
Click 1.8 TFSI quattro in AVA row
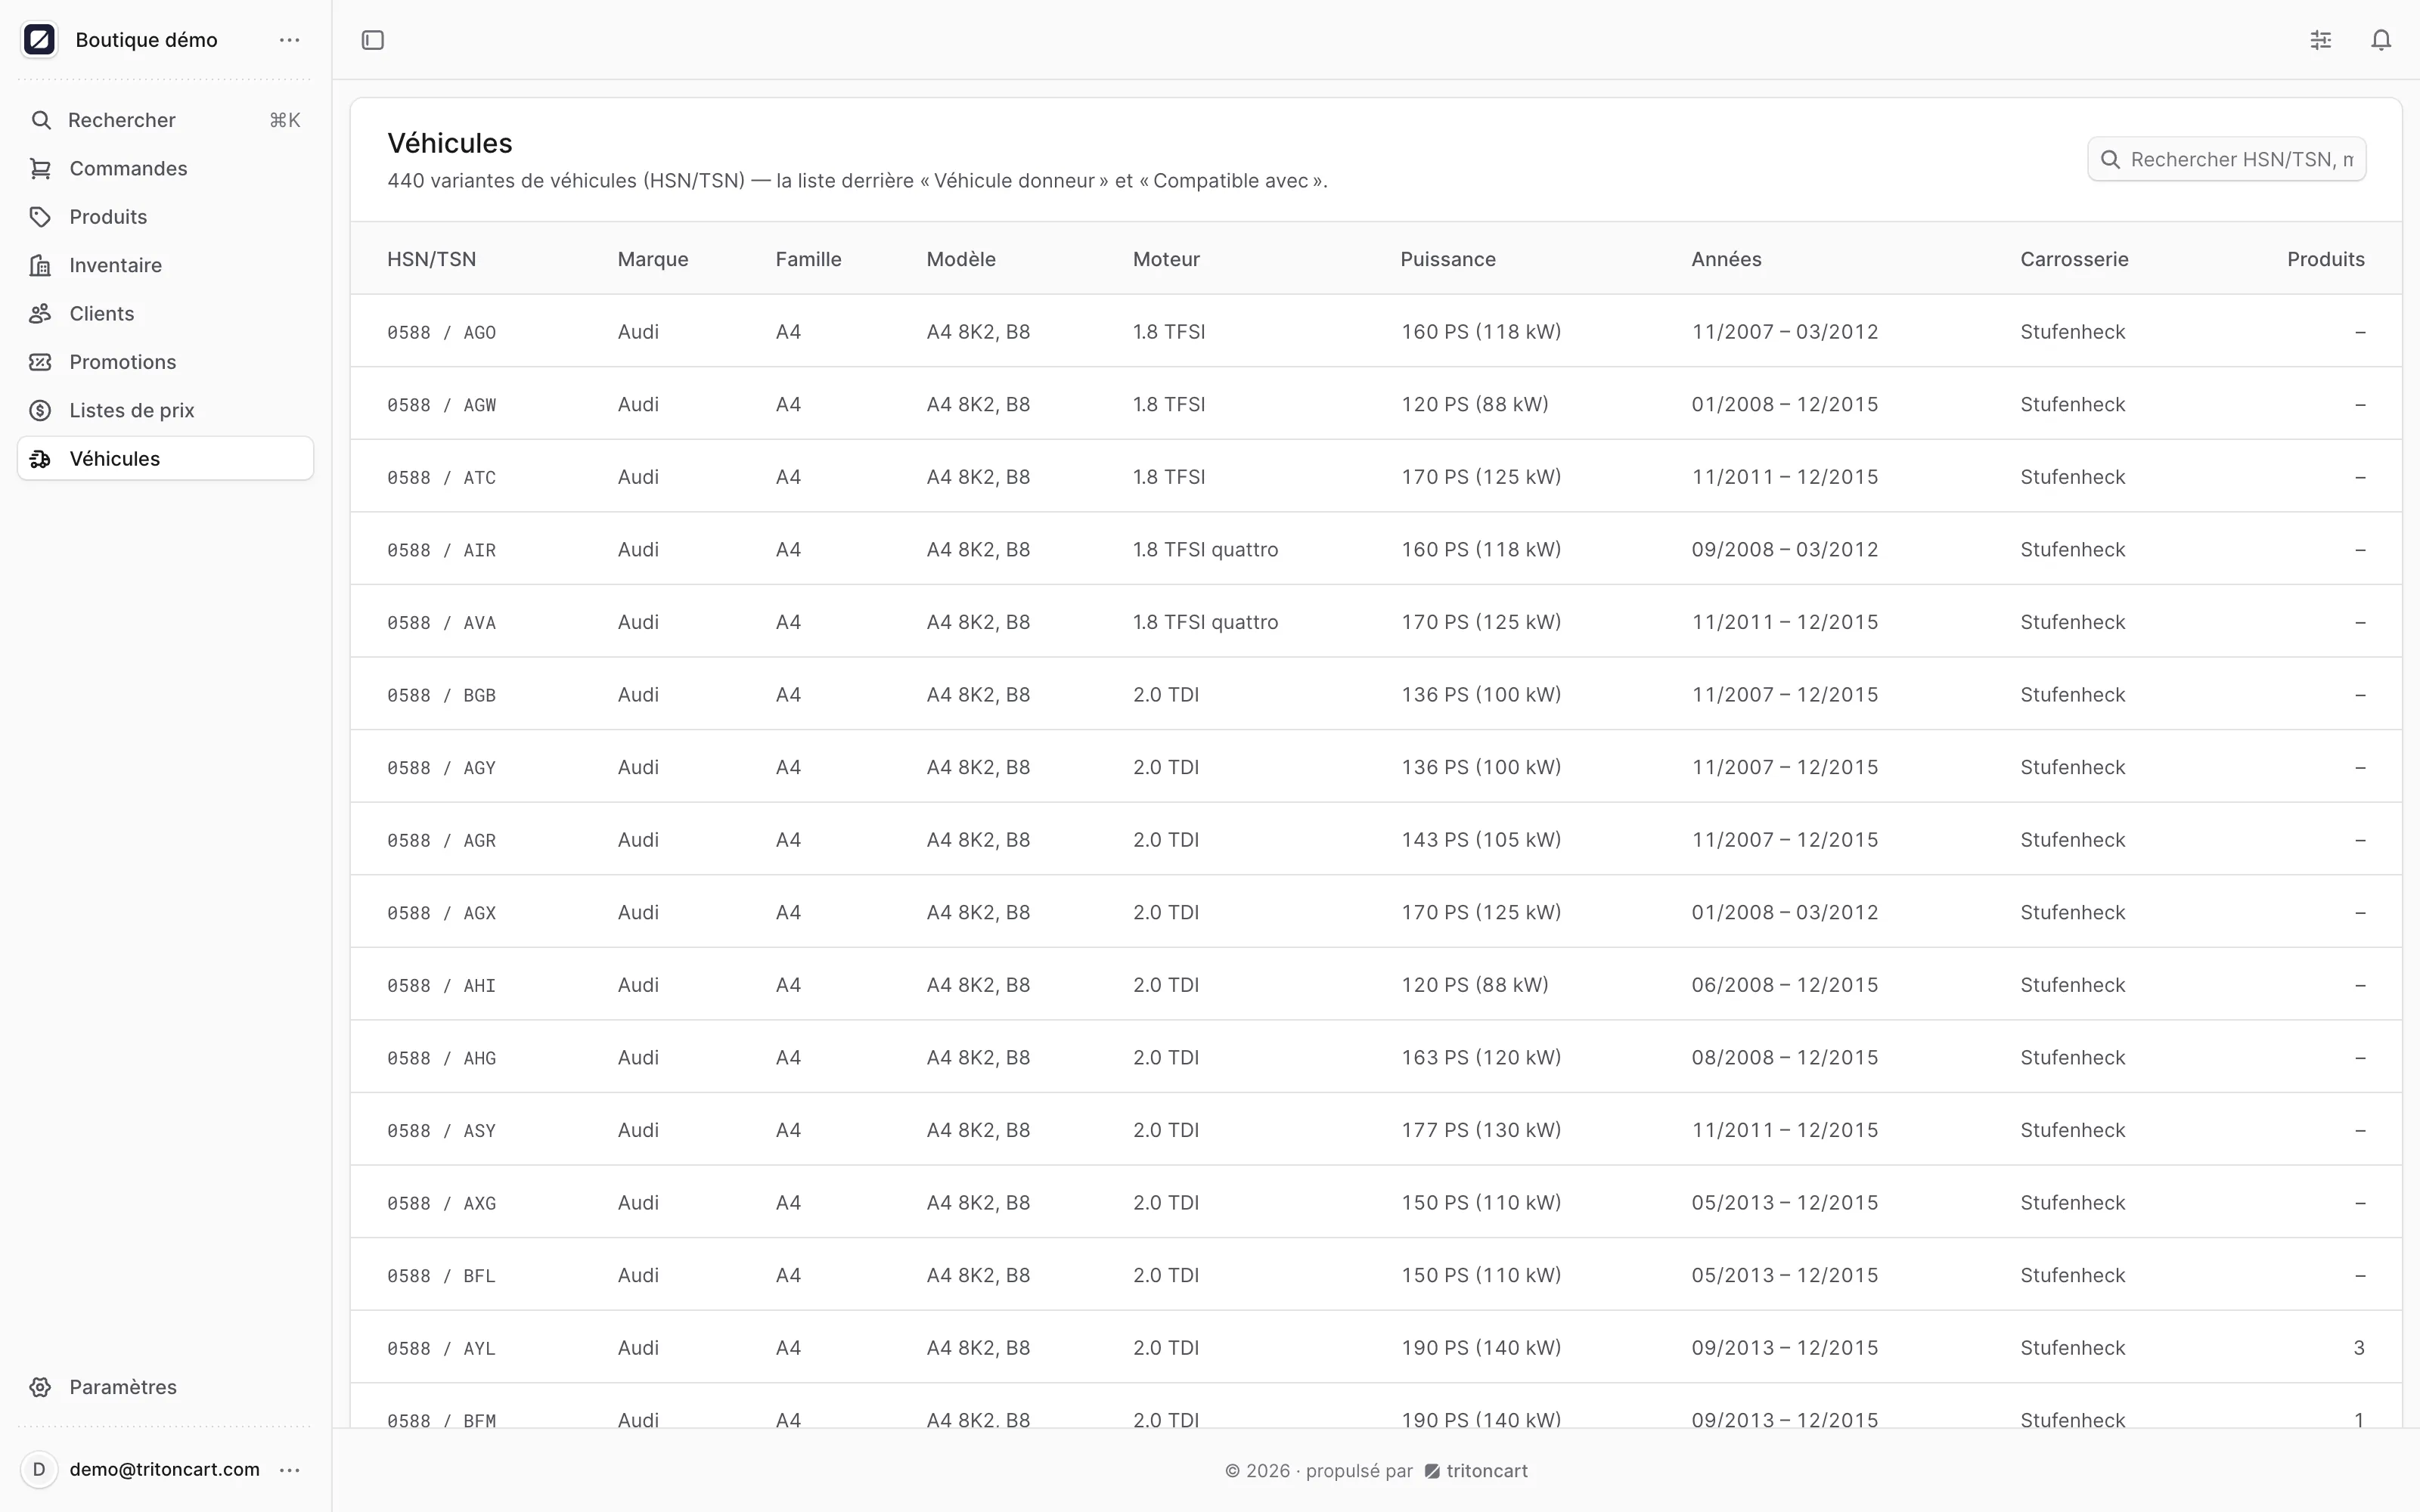[1205, 622]
